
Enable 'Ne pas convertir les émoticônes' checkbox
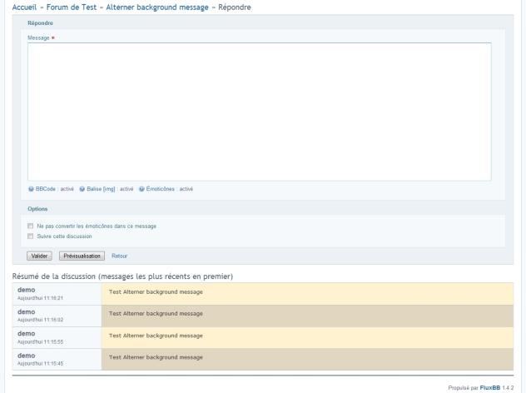[30, 226]
